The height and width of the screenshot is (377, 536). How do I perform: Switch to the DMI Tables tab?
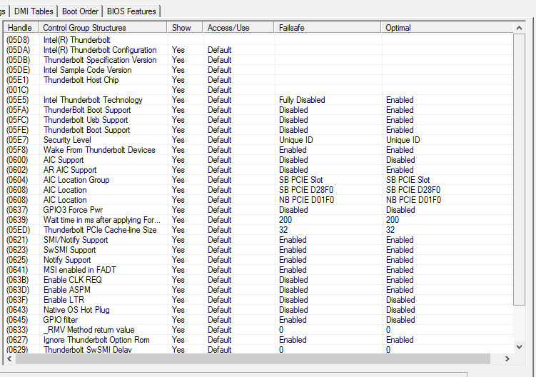[34, 11]
